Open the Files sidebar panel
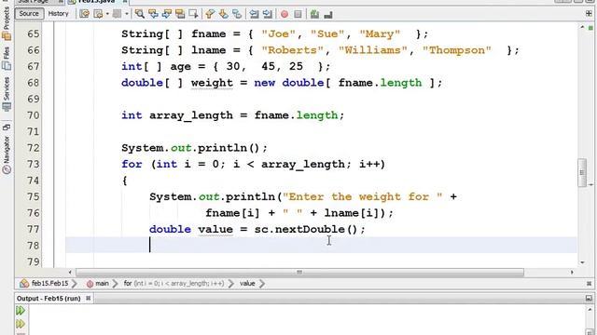 [x=7, y=58]
